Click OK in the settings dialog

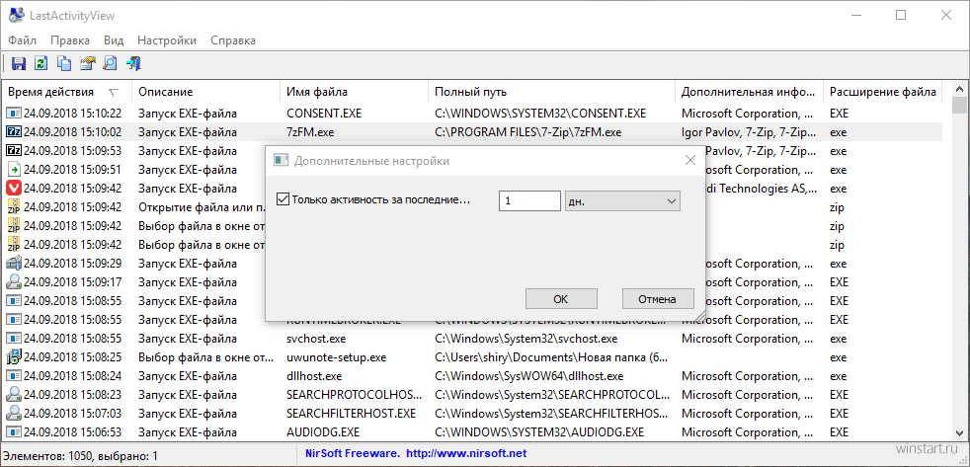(560, 299)
